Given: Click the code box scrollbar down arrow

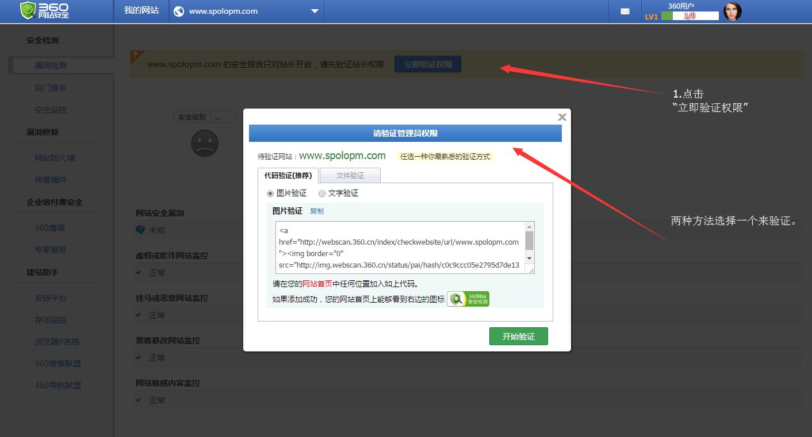Looking at the screenshot, I should coord(530,259).
